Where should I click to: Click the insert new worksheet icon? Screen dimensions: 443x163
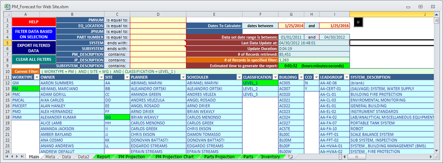290,157
